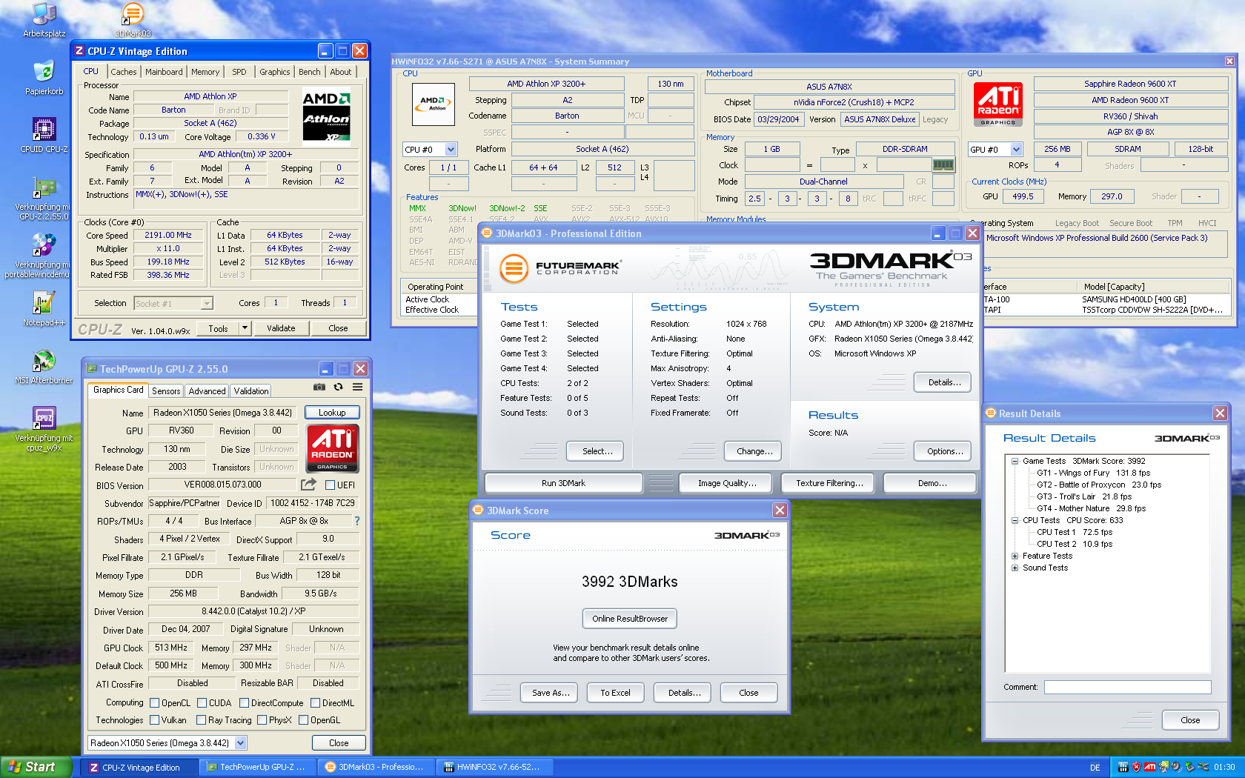Screen dimensions: 1245x778
Task: Toggle the DirectCompute checkbox
Action: 245,703
